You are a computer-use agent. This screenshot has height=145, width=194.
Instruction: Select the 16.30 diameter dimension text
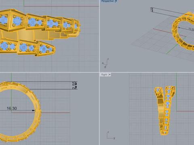click(12, 108)
